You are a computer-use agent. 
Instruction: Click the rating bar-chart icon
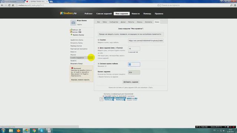point(71,30)
